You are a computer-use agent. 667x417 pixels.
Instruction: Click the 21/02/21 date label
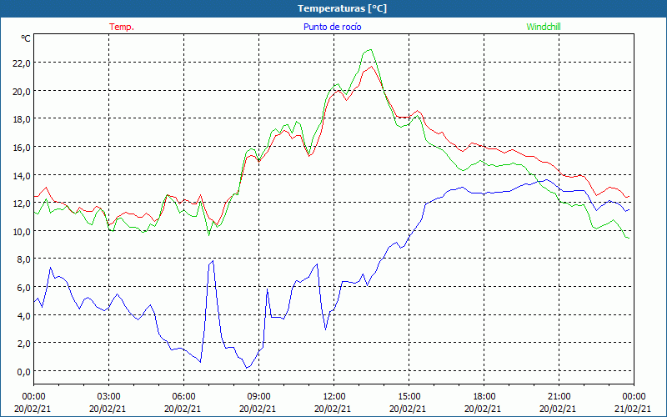pyautogui.click(x=634, y=409)
